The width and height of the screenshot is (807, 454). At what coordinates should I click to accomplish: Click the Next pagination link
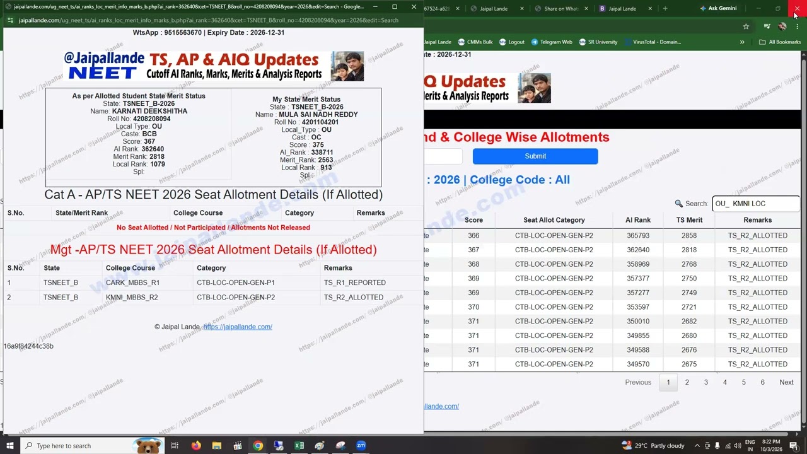pos(786,382)
